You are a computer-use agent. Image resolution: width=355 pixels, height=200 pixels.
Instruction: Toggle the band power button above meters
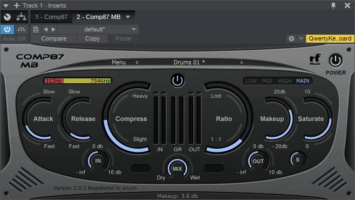click(177, 81)
